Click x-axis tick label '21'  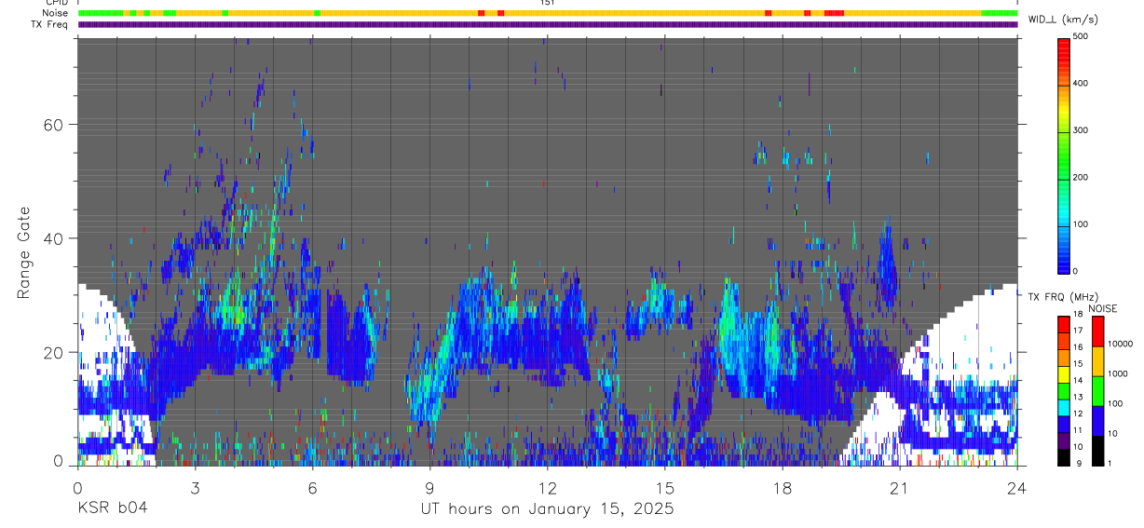point(899,488)
